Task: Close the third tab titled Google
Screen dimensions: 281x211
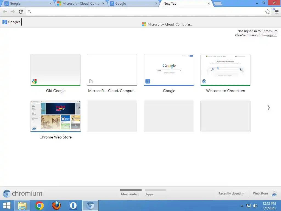Action: [x=156, y=4]
